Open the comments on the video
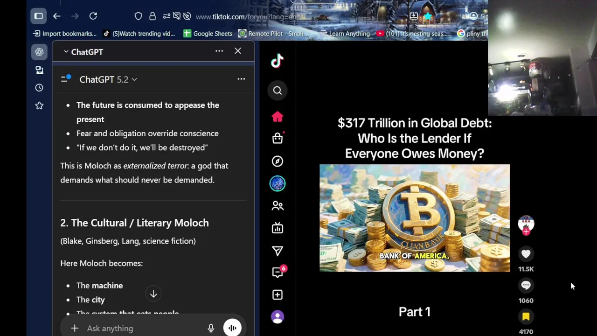597x336 pixels. 526,285
